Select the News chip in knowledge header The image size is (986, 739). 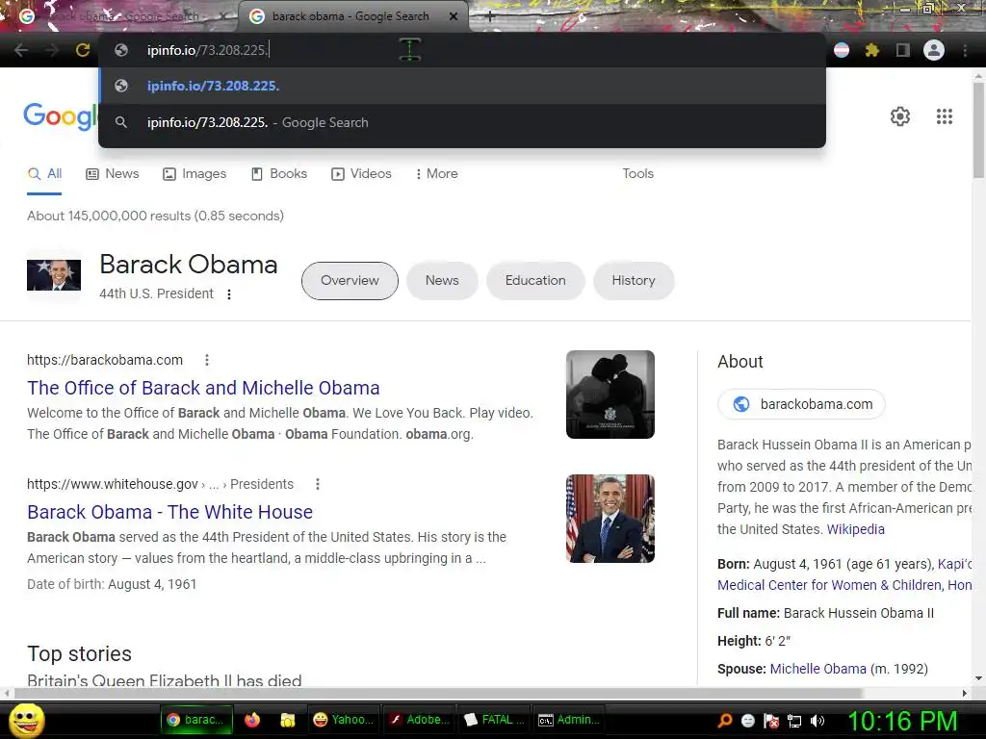click(442, 281)
